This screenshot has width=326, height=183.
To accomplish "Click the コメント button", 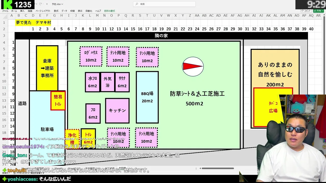I will 306,11.
